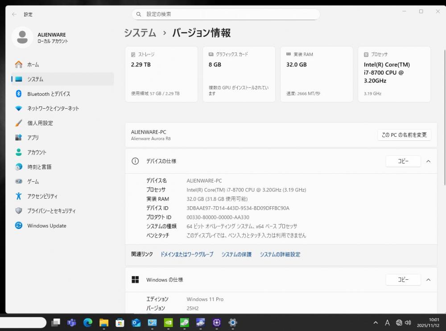
Task: Collapse the デバイスの仕様 section
Action: (428, 161)
